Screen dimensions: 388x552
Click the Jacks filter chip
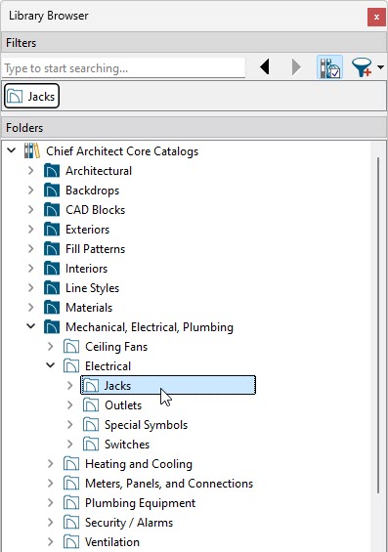click(x=31, y=96)
